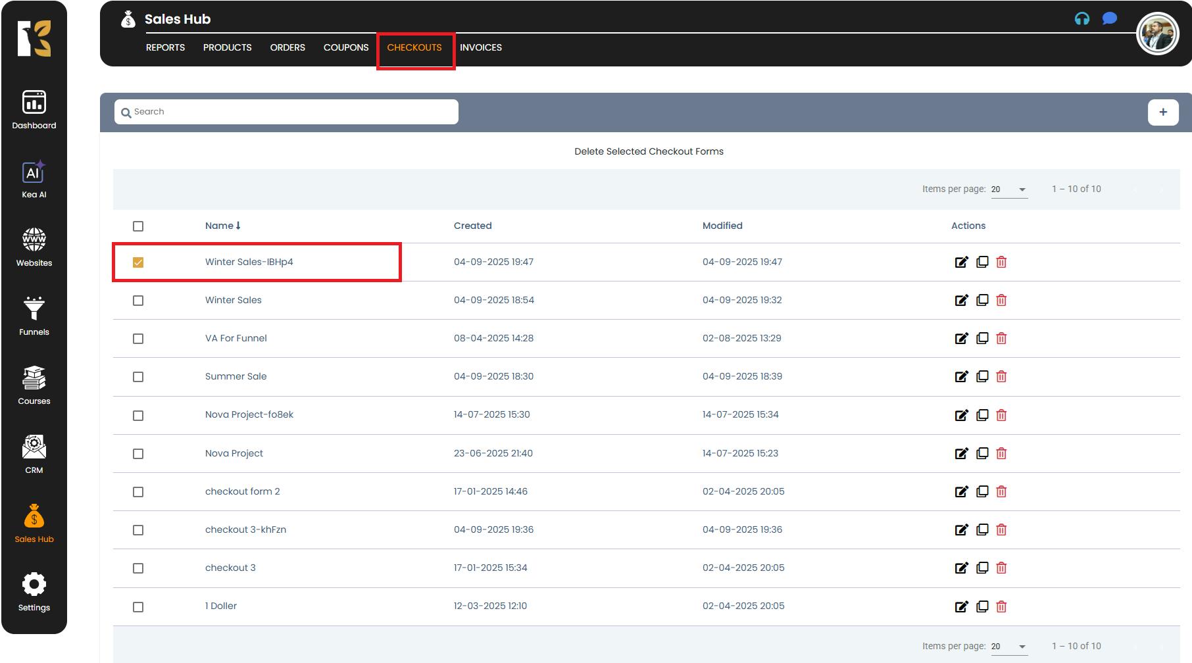Toggle the select-all header checkbox
Viewport: 1192px width, 663px height.
138,226
